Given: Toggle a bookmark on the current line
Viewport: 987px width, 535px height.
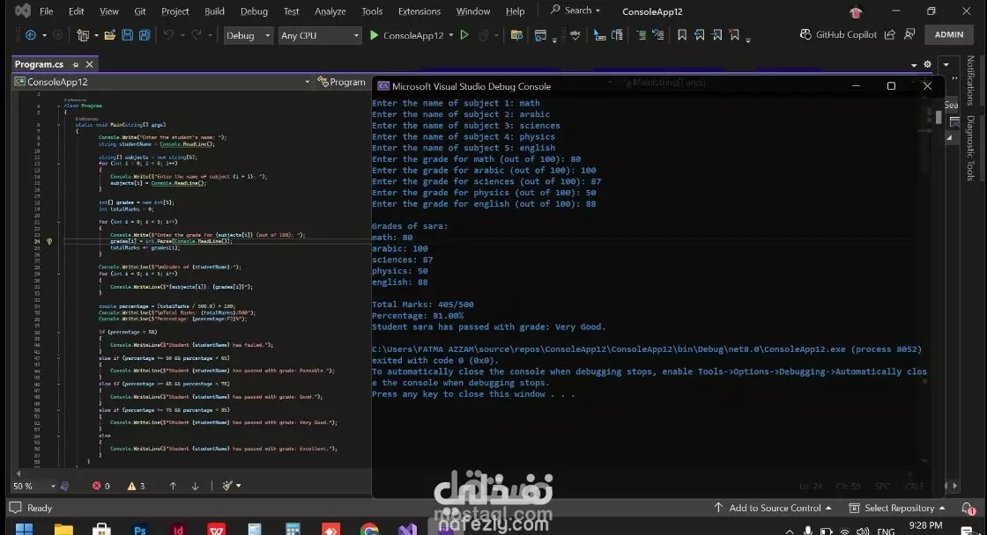Looking at the screenshot, I should (x=682, y=35).
